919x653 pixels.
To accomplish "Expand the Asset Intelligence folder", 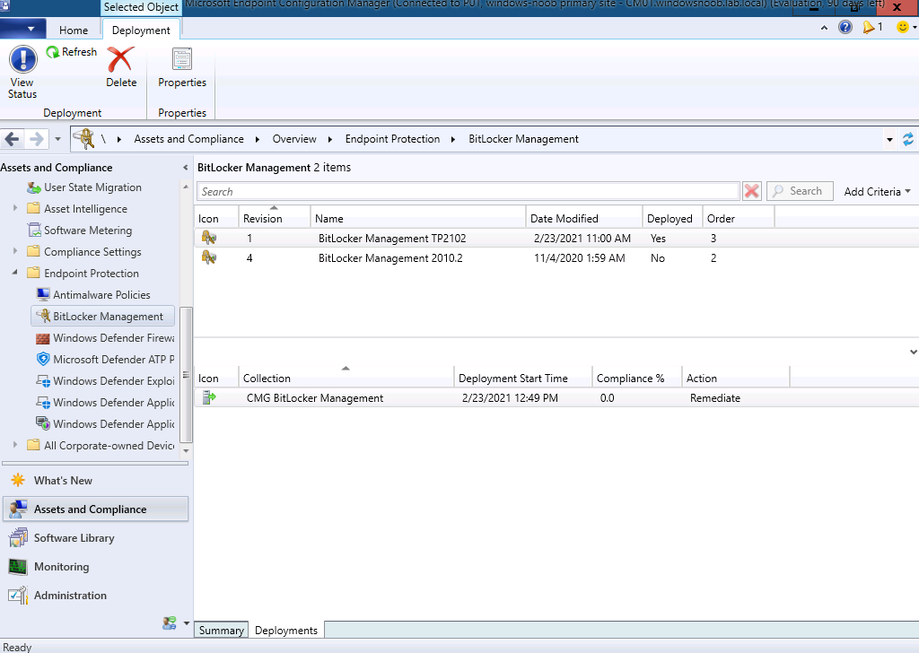I will (15, 208).
